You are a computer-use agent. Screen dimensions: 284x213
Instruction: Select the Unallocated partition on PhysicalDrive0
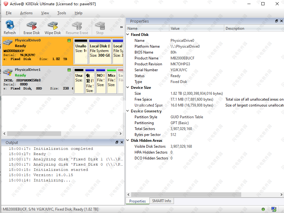[x=81, y=51]
